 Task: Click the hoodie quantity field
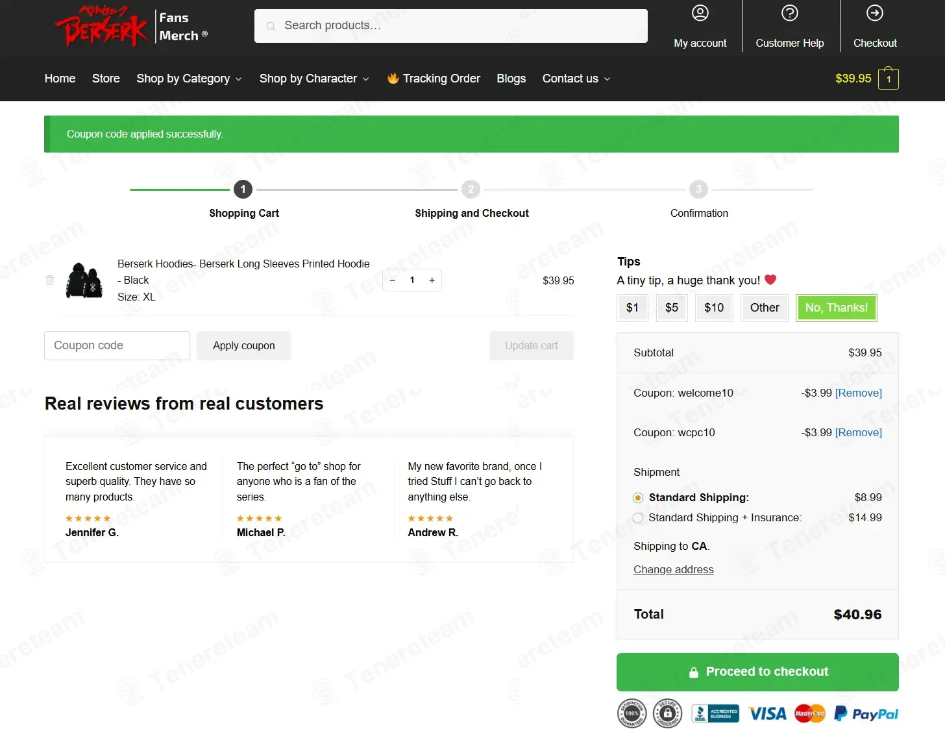(412, 280)
